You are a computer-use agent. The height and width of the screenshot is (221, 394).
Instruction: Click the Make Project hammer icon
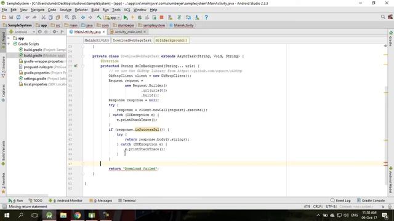pos(99,17)
